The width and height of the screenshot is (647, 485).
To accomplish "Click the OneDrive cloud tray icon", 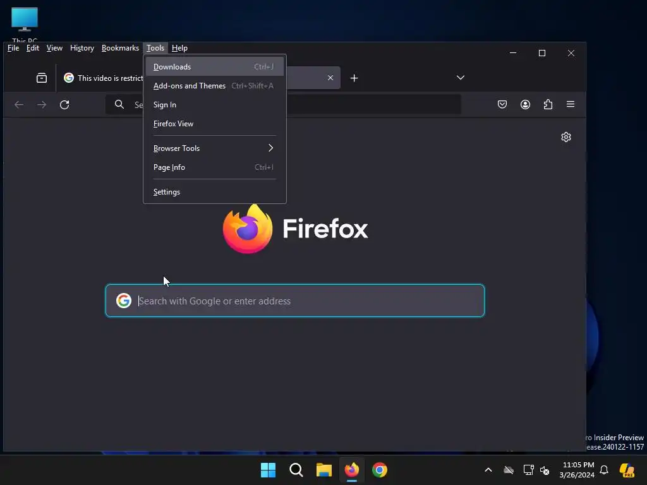I will [x=509, y=470].
